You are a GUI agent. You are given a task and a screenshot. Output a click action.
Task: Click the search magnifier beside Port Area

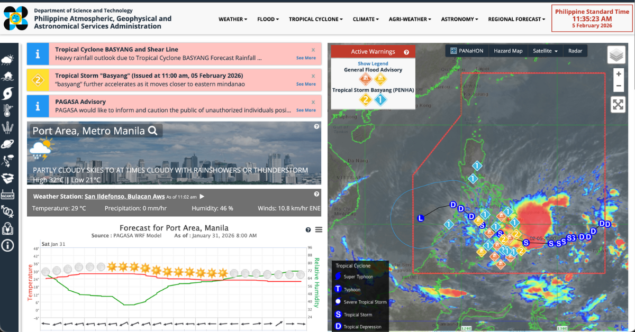pos(153,131)
